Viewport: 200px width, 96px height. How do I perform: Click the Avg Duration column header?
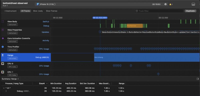71,84
